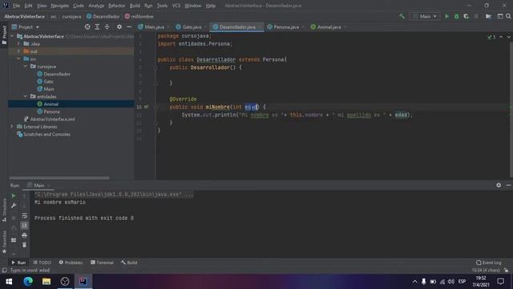Open Microsoft Edge from taskbar
The image size is (513, 289).
point(28,281)
